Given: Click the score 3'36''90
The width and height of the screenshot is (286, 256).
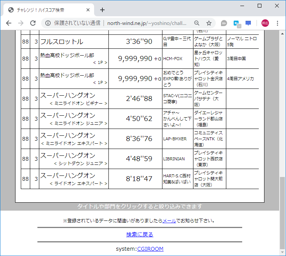Looking at the screenshot, I should 139,42.
